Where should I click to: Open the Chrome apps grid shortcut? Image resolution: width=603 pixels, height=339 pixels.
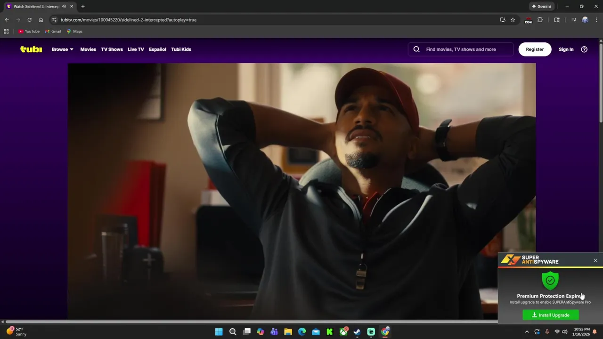point(6,32)
